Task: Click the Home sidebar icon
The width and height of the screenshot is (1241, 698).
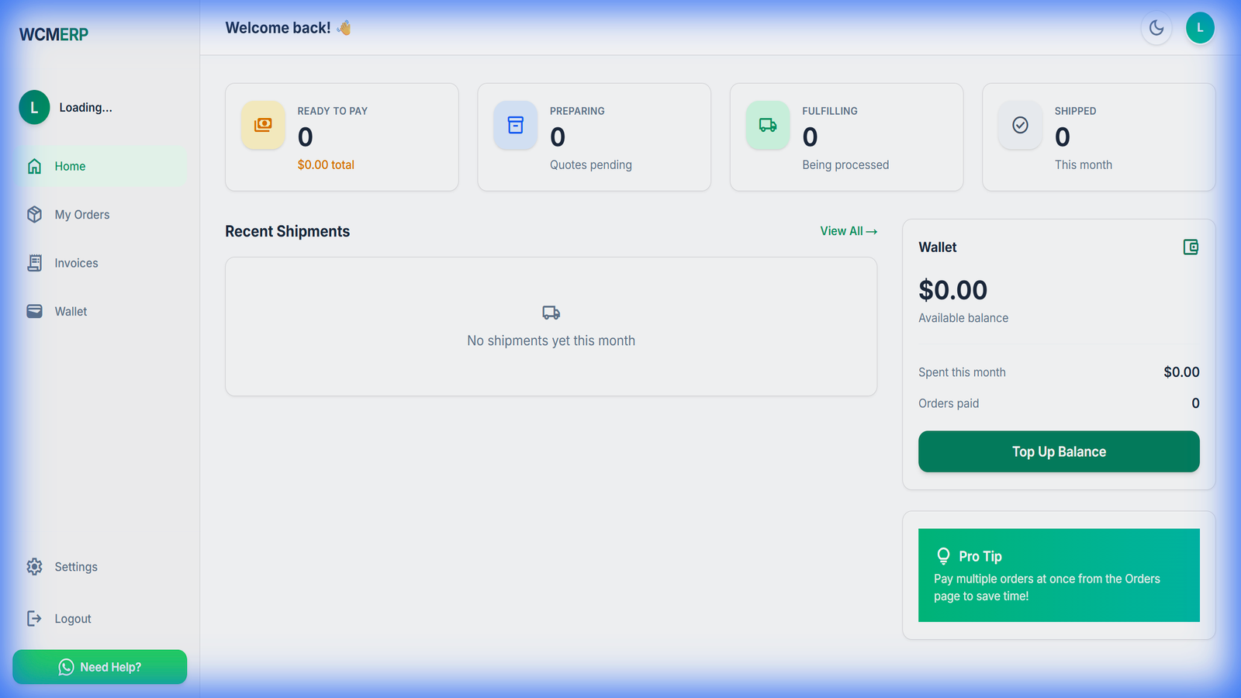Action: point(34,166)
